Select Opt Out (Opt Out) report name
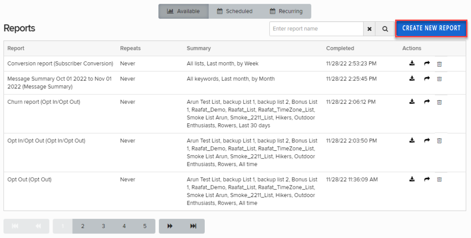471x238 pixels. coord(29,180)
